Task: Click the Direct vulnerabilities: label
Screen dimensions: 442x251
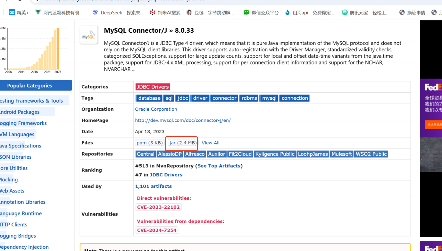Action: click(164, 198)
